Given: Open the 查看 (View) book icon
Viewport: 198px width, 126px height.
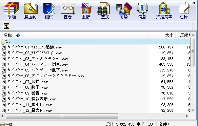Looking at the screenshot, I should tap(68, 11).
